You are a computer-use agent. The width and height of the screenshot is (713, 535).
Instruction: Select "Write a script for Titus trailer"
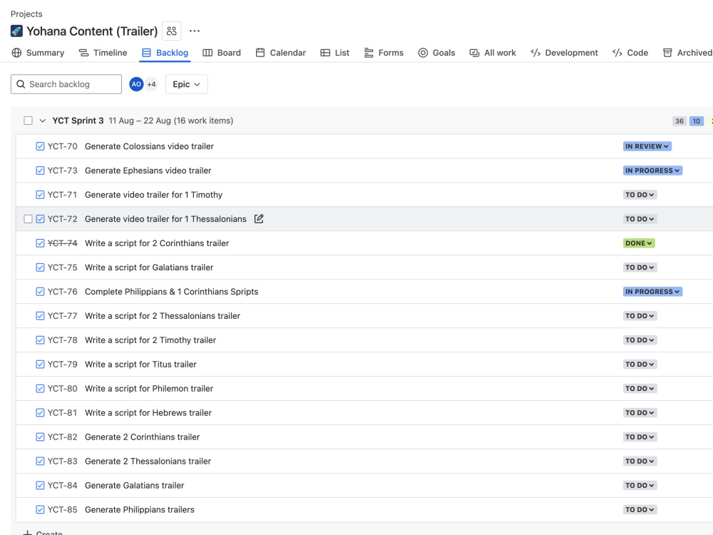click(140, 365)
